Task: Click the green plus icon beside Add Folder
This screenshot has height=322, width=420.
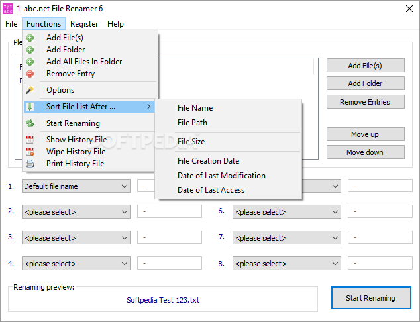Action: coord(30,50)
